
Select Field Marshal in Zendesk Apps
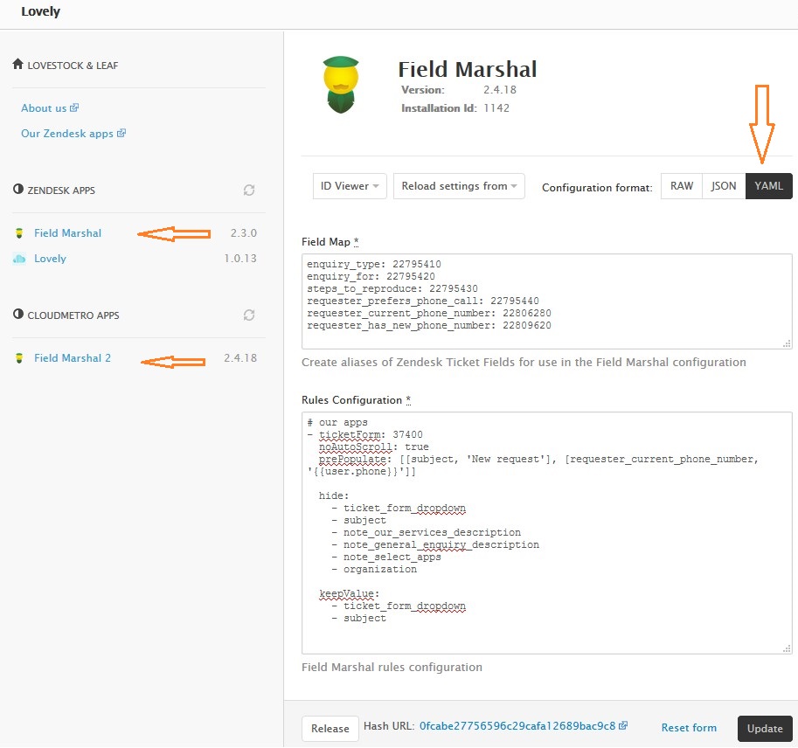tap(67, 233)
